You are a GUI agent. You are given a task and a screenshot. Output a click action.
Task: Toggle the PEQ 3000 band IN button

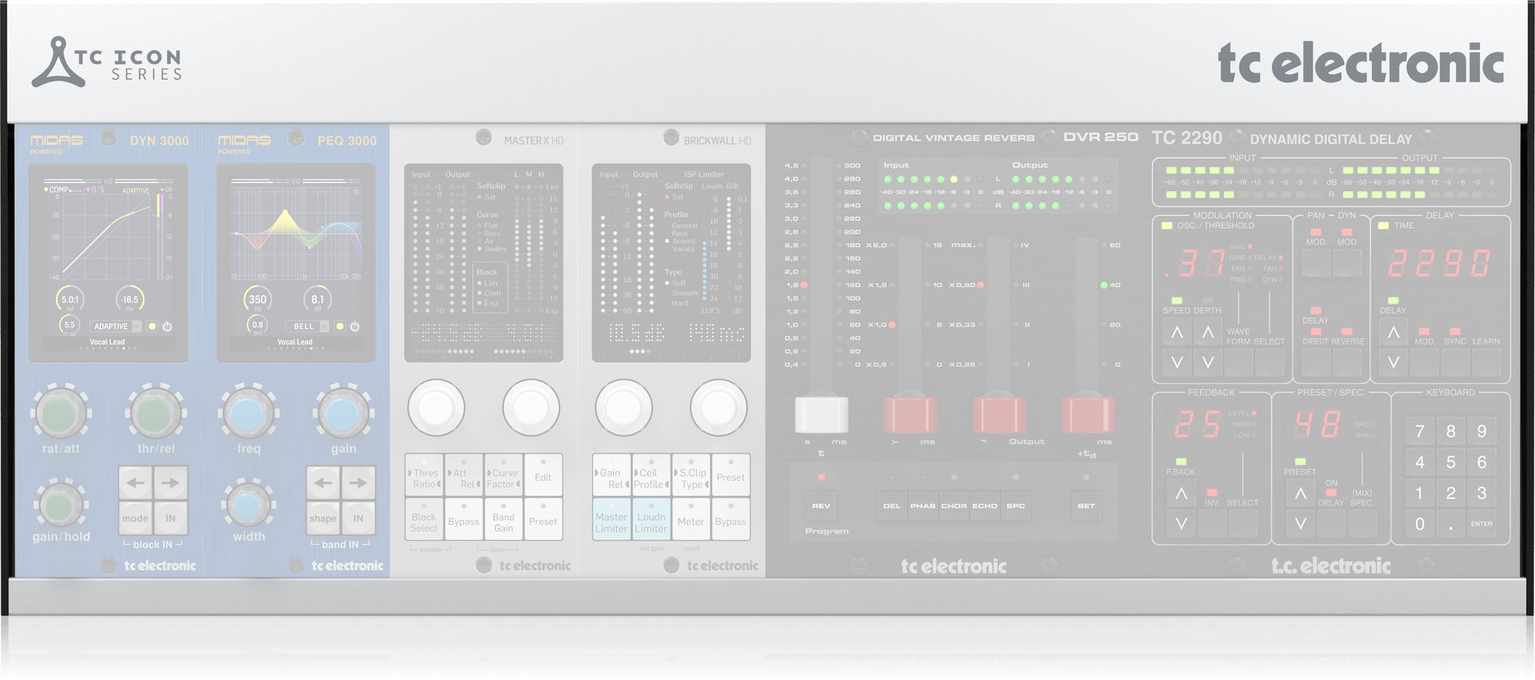358,518
